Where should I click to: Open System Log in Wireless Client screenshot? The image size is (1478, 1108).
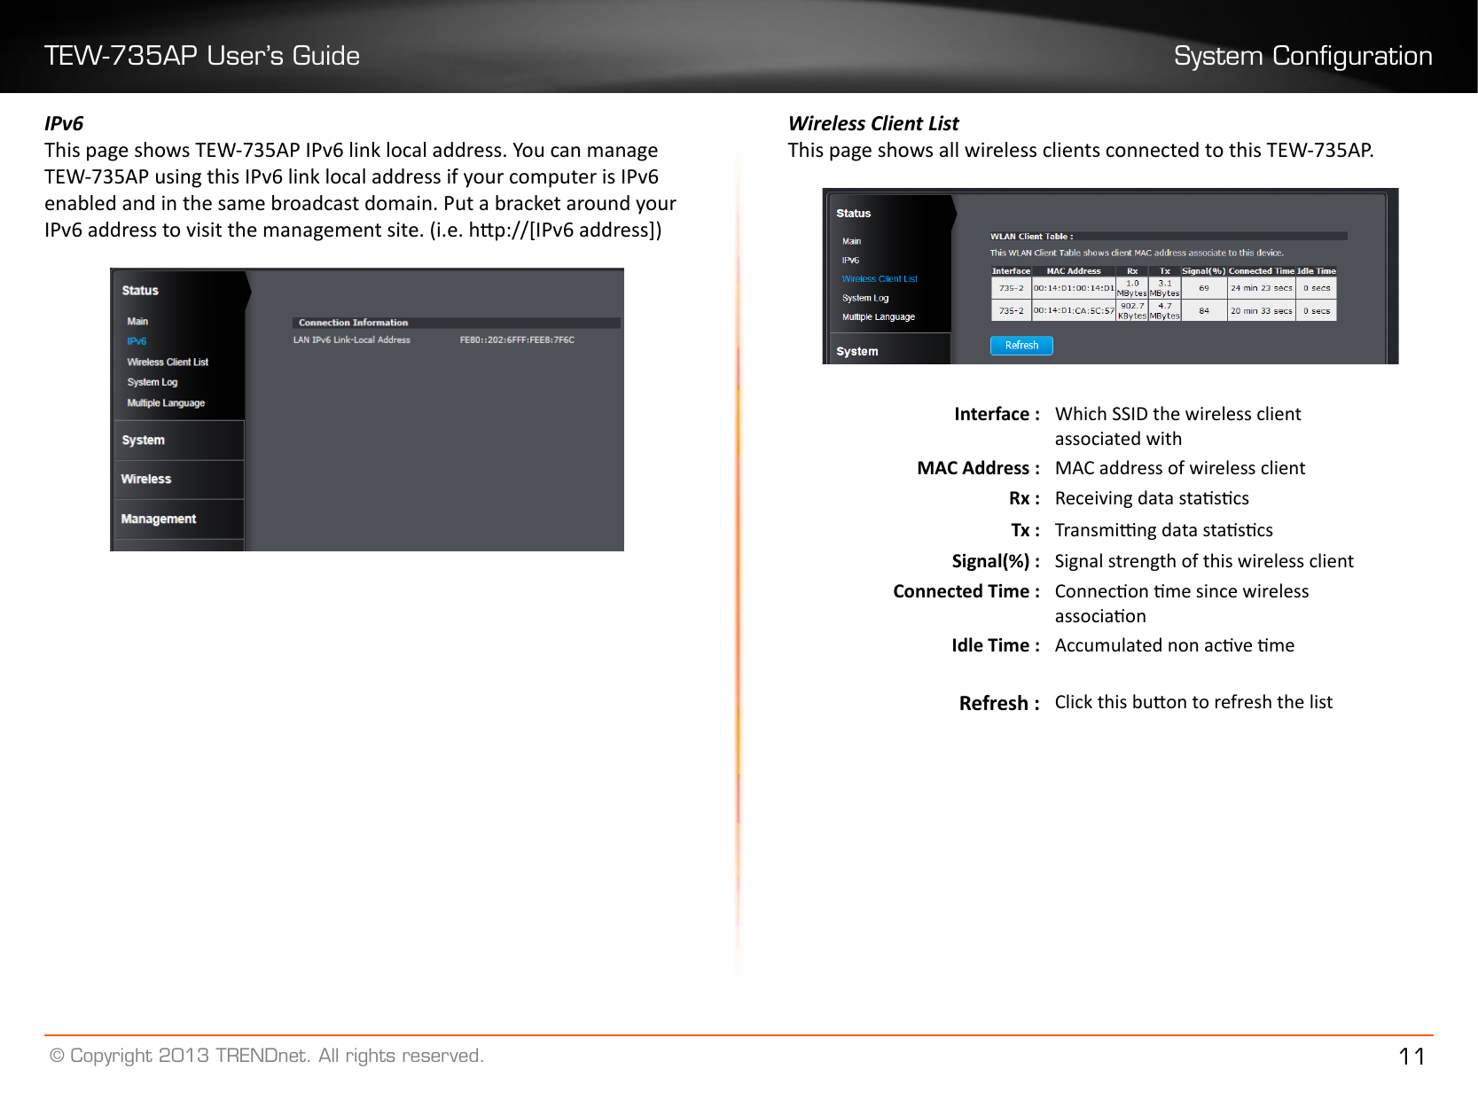865,298
